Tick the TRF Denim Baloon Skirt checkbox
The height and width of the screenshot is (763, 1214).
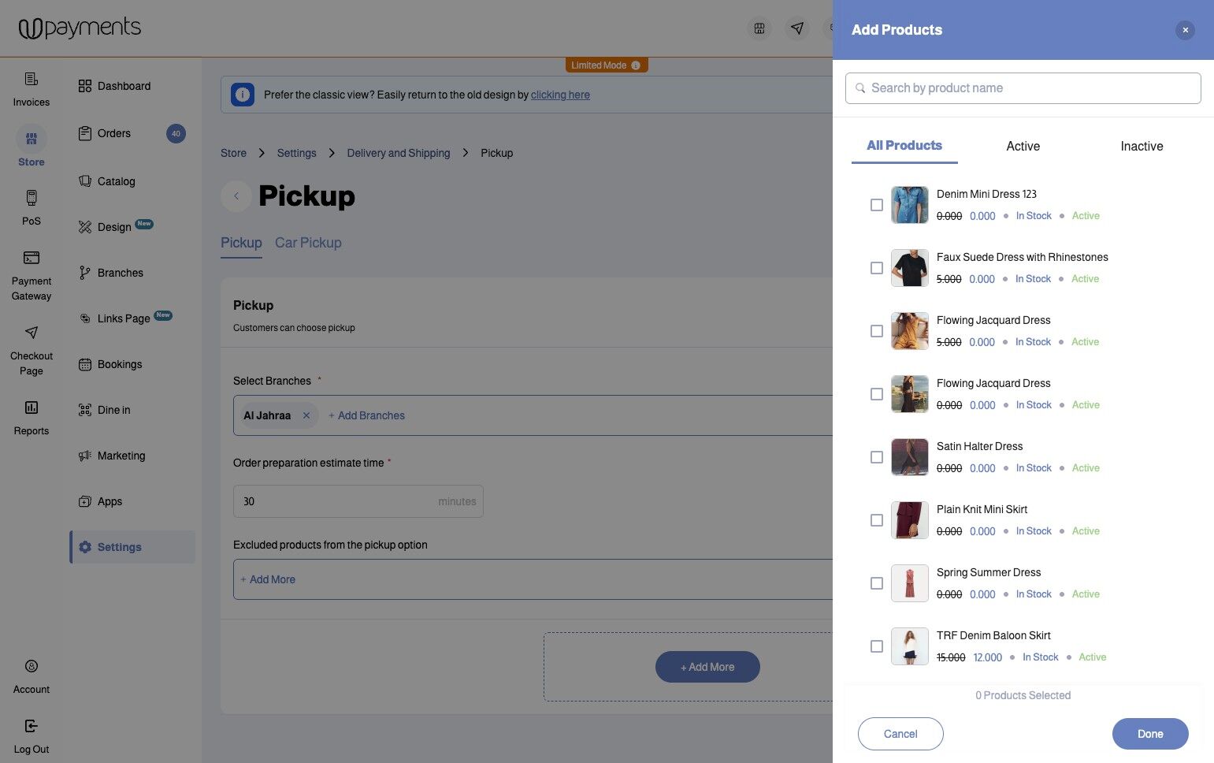point(876,646)
